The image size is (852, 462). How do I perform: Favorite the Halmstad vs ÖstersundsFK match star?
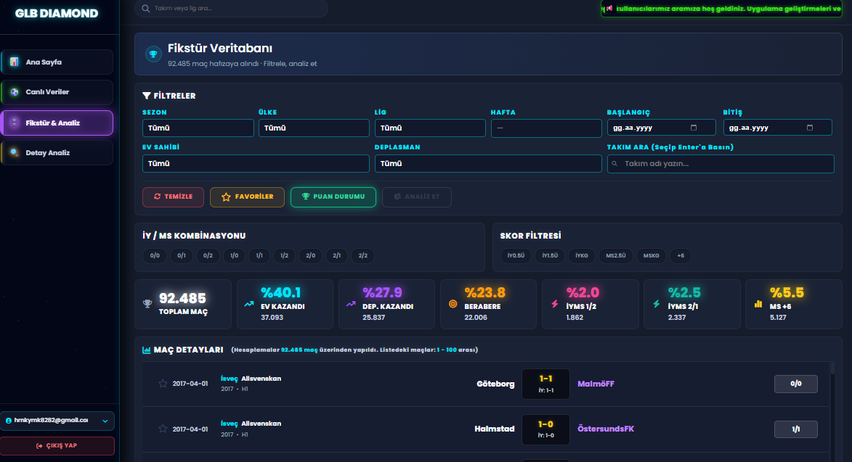pos(163,429)
